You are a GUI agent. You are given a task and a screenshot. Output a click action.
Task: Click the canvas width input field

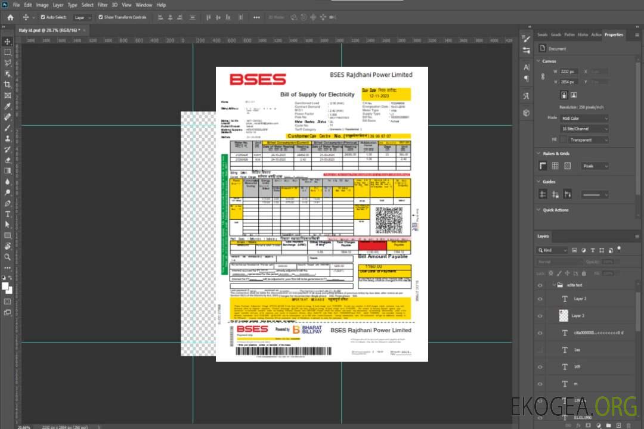click(x=569, y=71)
